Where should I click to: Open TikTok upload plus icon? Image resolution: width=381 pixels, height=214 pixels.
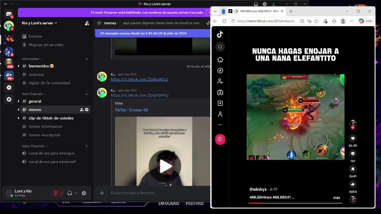[x=220, y=103]
